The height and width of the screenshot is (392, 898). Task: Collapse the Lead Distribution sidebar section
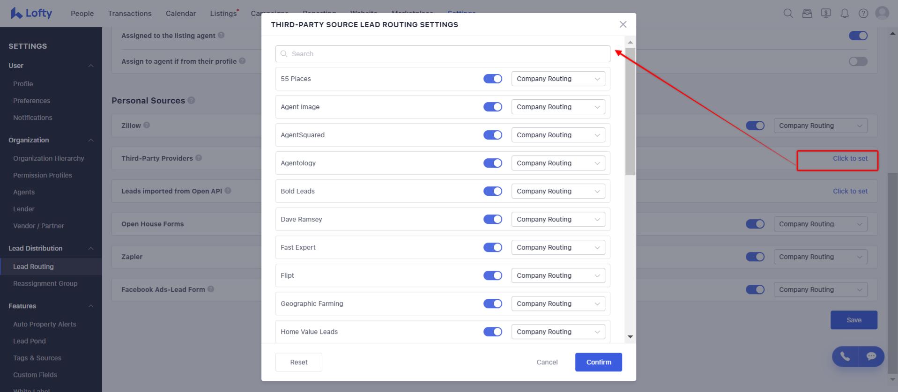pyautogui.click(x=91, y=248)
